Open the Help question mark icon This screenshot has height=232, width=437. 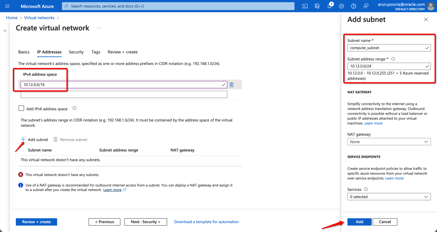(354, 6)
